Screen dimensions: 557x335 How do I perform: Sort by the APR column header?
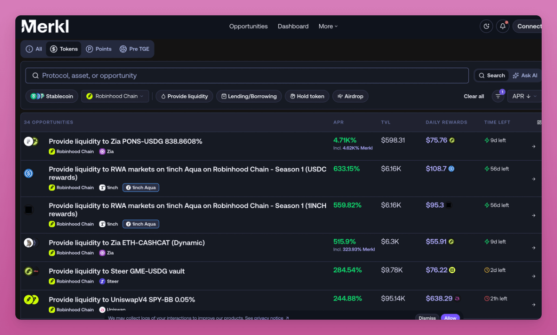(x=338, y=122)
